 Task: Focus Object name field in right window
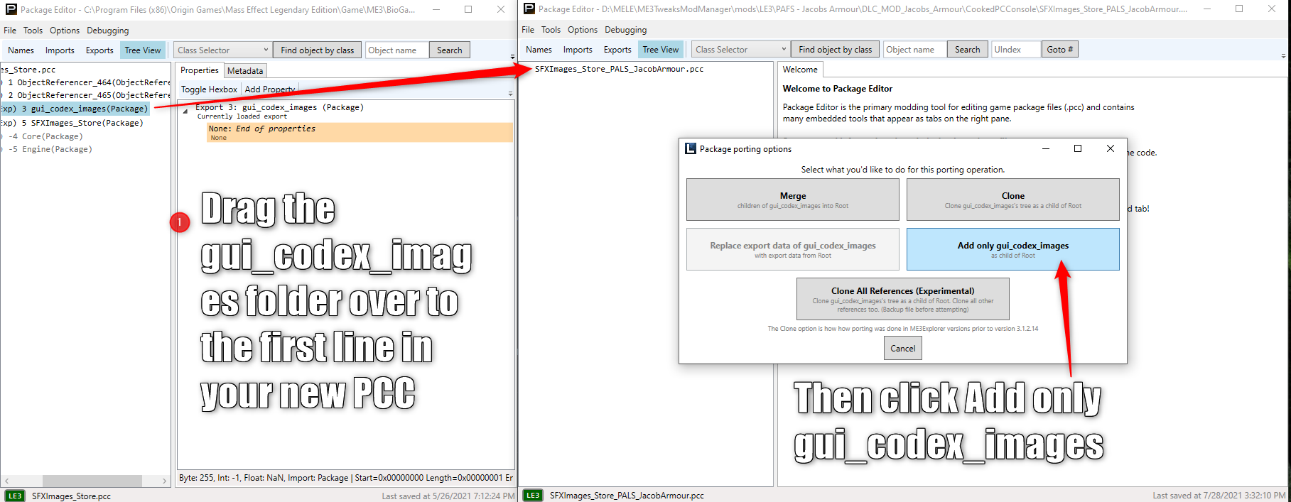pyautogui.click(x=914, y=50)
